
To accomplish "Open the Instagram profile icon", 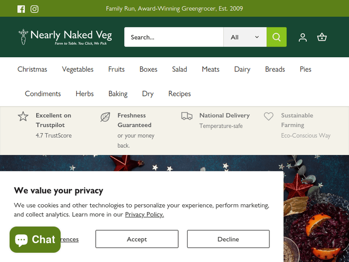I will pyautogui.click(x=34, y=9).
